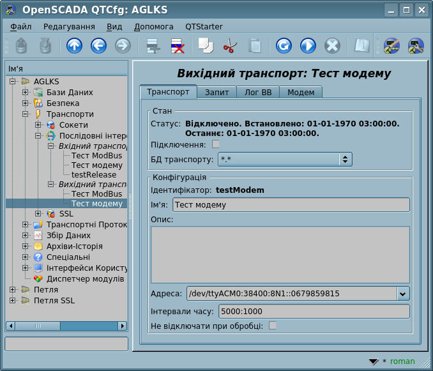The width and height of the screenshot is (433, 371).
Task: Click the Delete item icon with red cross
Action: [x=178, y=46]
